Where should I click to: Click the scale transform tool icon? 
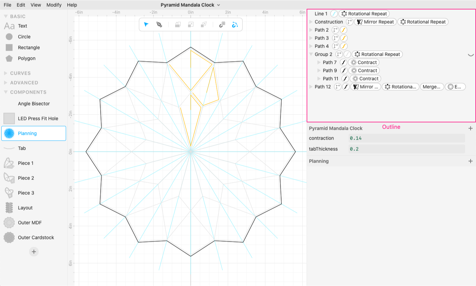(x=191, y=24)
